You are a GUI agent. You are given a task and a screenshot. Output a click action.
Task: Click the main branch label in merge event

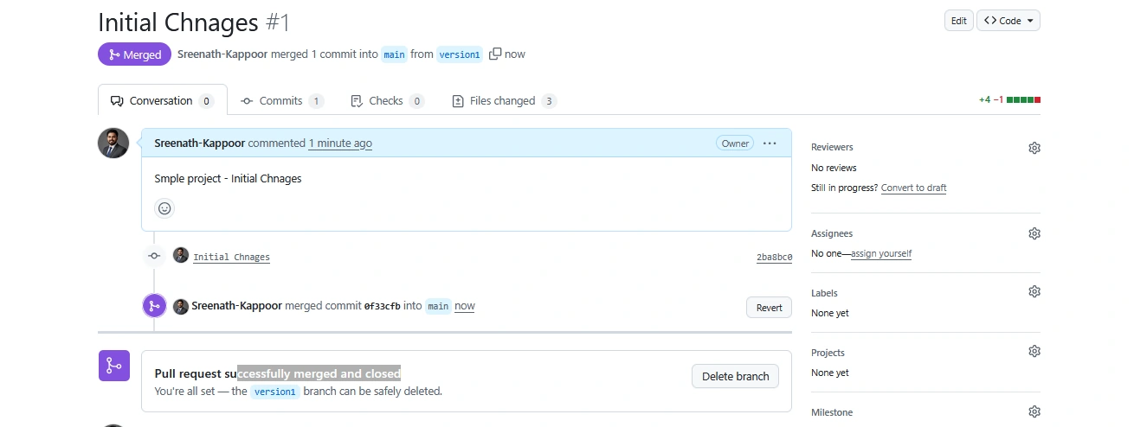438,306
